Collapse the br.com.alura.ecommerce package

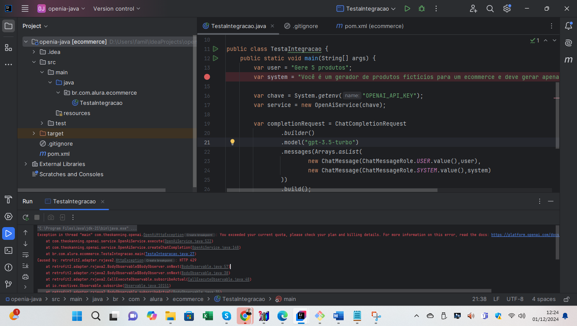pyautogui.click(x=58, y=93)
